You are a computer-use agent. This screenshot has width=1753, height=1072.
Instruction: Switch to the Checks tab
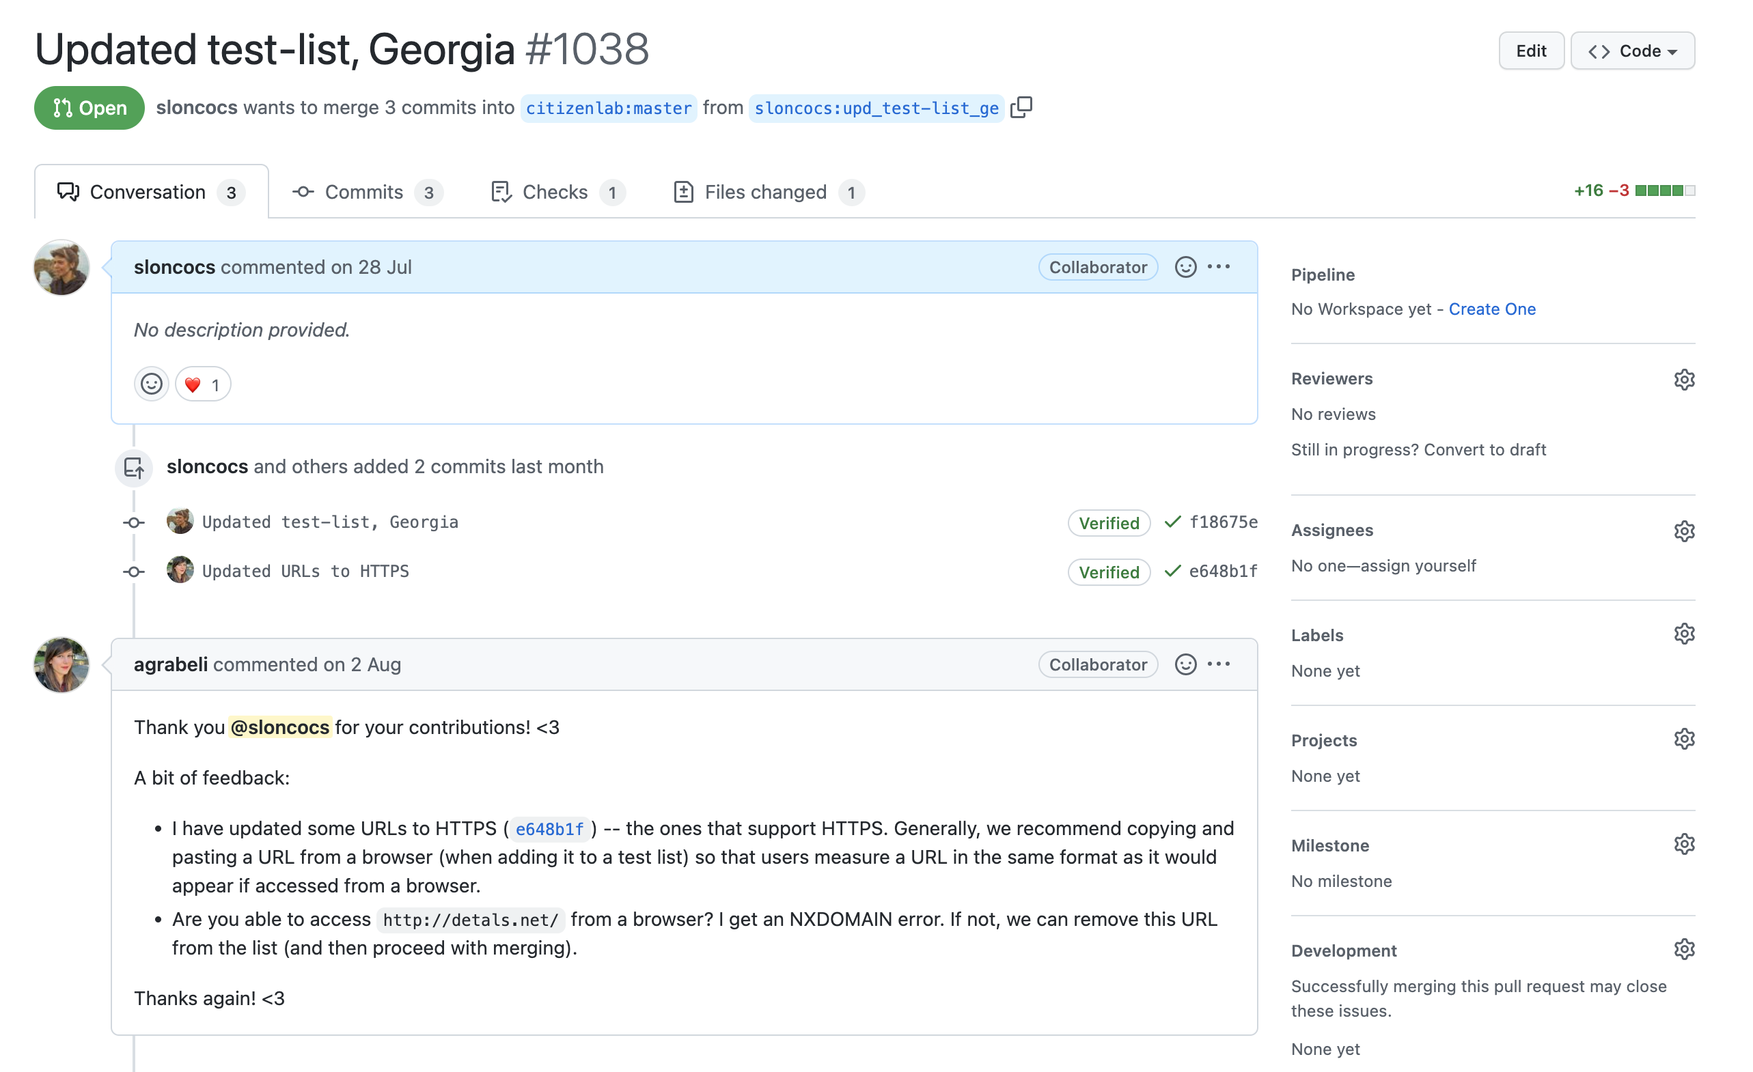pyautogui.click(x=558, y=192)
